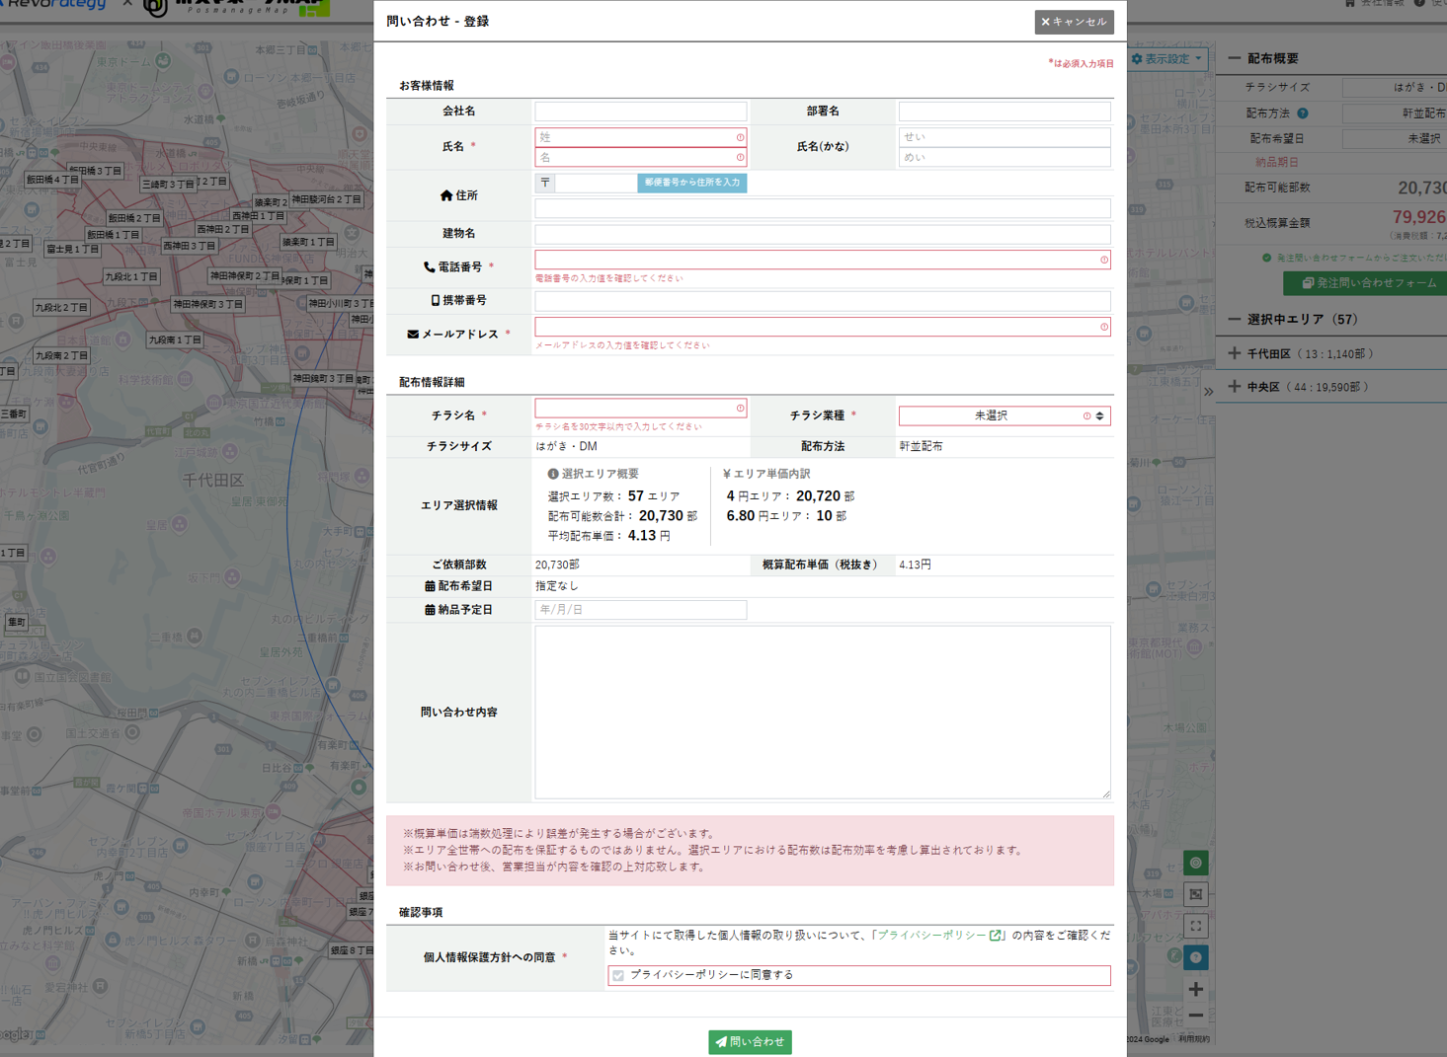Image resolution: width=1447 pixels, height=1057 pixels.
Task: Click the blue help icon on the map
Action: (x=1195, y=957)
